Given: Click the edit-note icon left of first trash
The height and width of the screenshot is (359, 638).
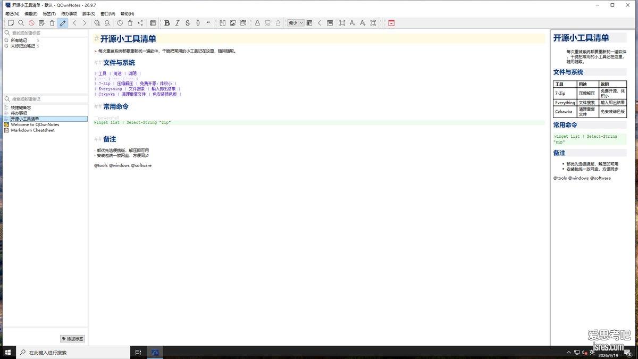Looking at the screenshot, I should [42, 23].
